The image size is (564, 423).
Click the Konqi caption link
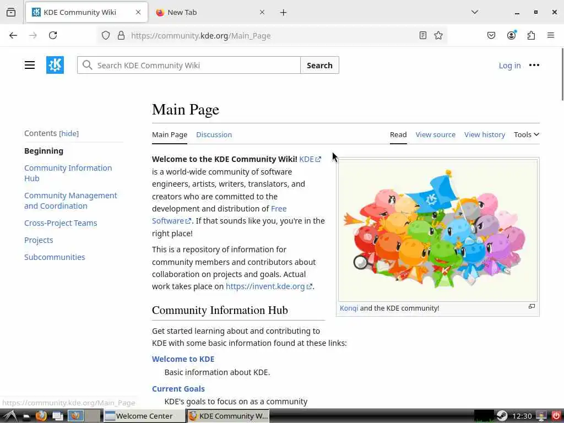[349, 308]
